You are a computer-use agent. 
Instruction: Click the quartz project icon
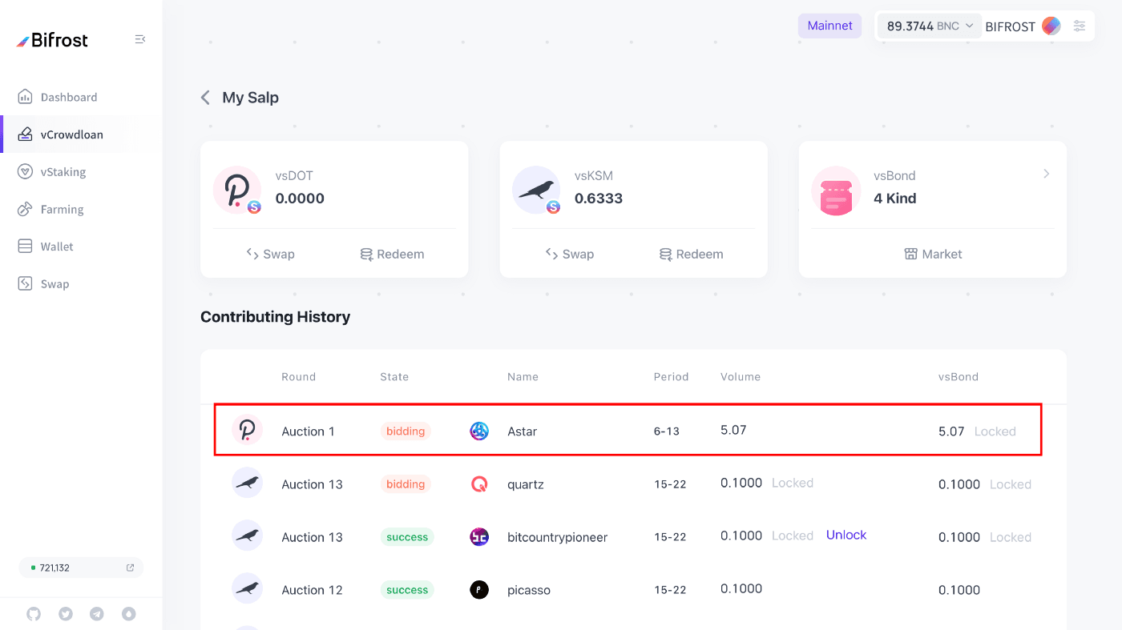tap(479, 484)
